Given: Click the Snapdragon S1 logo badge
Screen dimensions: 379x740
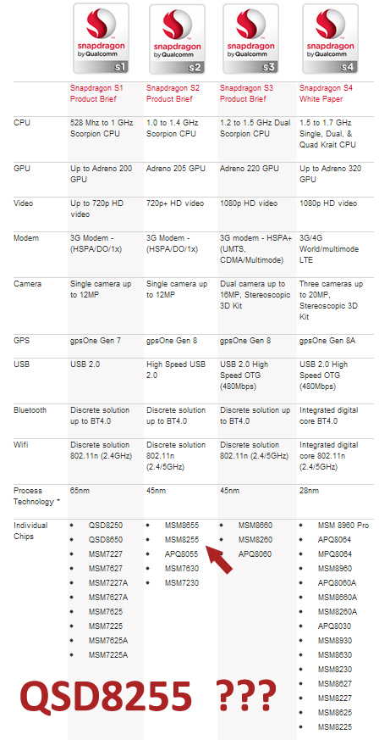Looking at the screenshot, I should (101, 38).
